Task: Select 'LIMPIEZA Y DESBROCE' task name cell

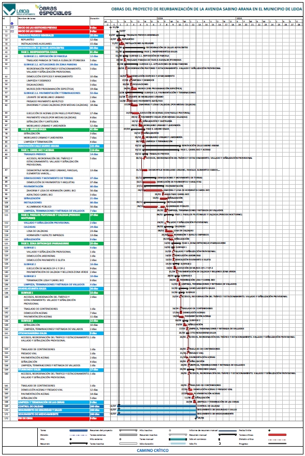Action: pyautogui.click(x=53, y=80)
